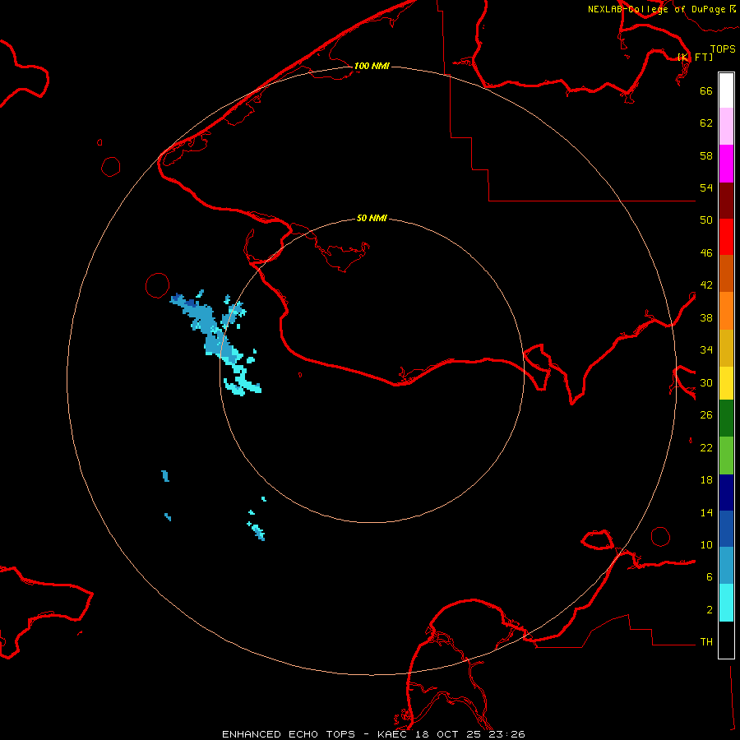
Task: Click the white swatch in the tops legend
Action: (726, 90)
